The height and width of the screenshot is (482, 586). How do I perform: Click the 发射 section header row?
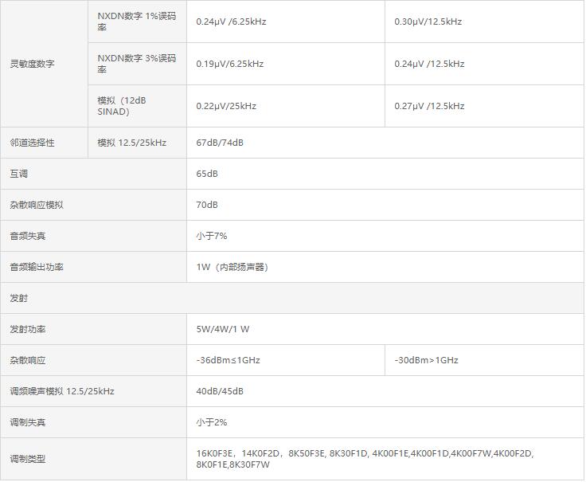(19, 298)
